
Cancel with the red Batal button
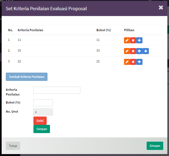[x=40, y=121]
